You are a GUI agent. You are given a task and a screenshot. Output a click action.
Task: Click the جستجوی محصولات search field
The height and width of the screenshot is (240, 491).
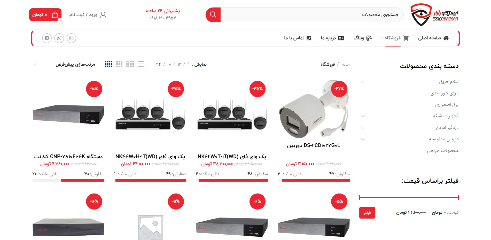[x=312, y=15]
